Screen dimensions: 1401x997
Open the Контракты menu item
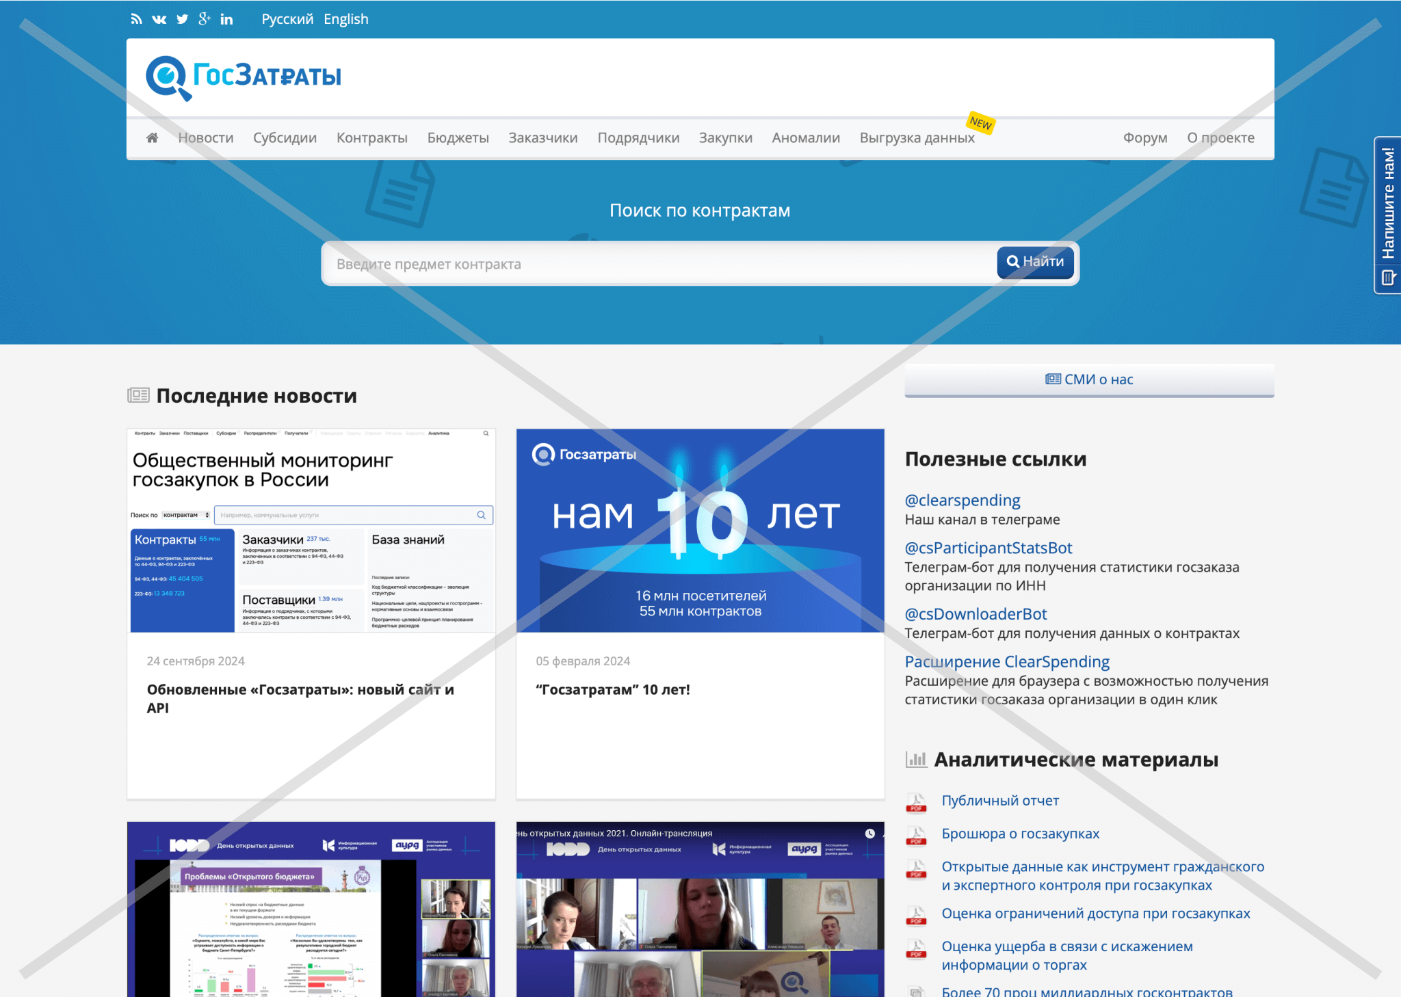(371, 138)
